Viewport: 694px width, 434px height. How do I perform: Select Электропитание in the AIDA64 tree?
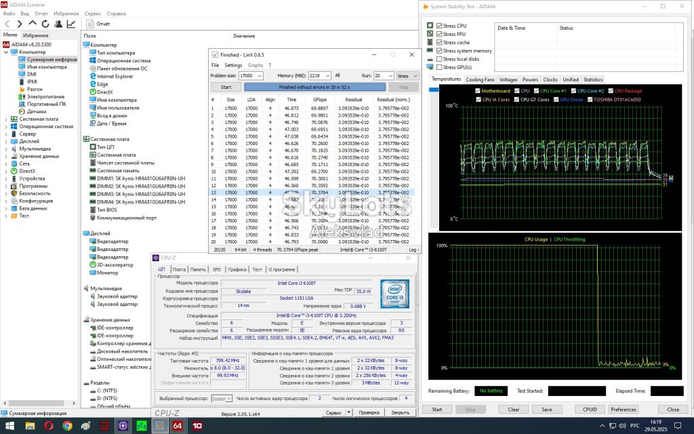[x=45, y=96]
